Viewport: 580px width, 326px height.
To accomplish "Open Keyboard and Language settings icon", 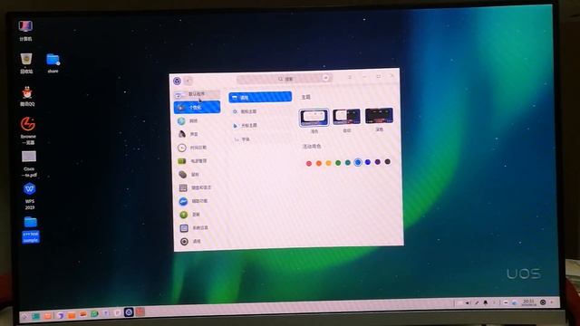I will 183,187.
